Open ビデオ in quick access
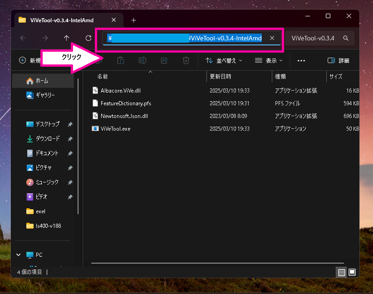The height and width of the screenshot is (294, 373). [x=37, y=197]
